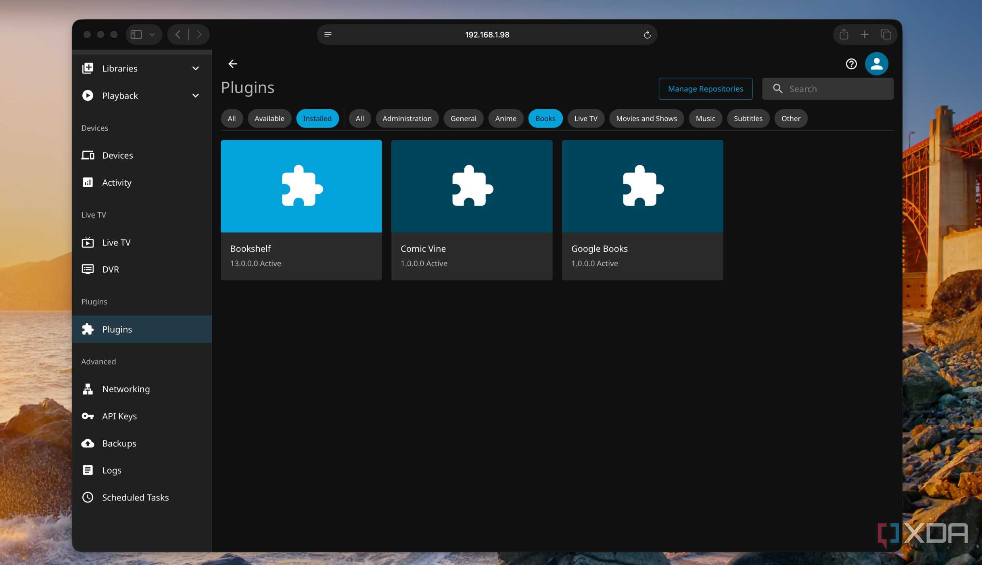Filter by General category
The width and height of the screenshot is (982, 565).
point(464,118)
